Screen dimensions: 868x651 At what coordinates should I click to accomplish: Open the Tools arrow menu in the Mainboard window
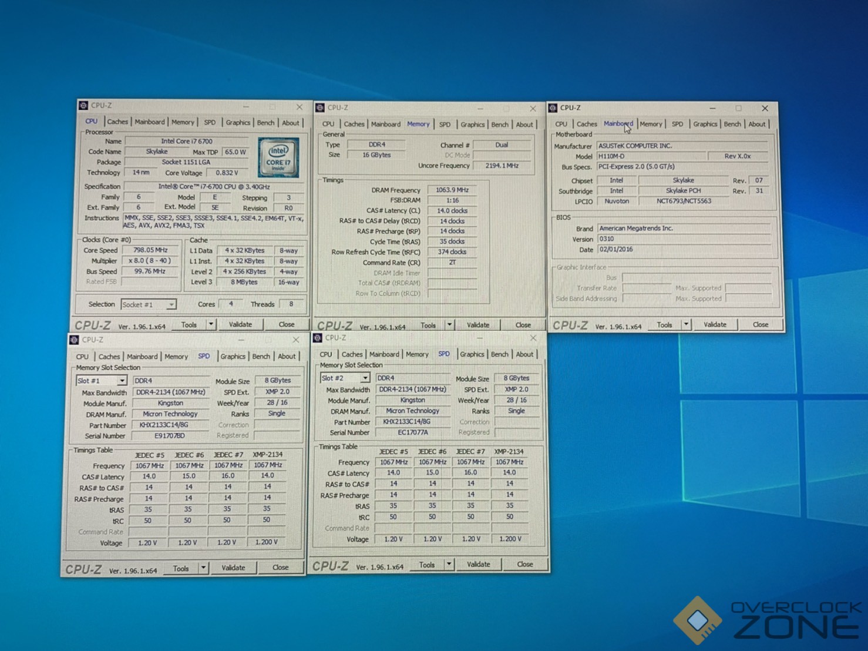[x=686, y=324]
